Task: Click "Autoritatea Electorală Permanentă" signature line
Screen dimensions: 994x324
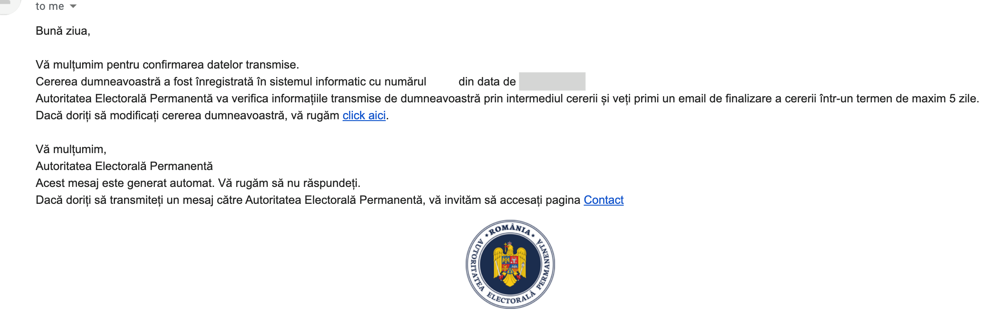Action: [x=124, y=166]
